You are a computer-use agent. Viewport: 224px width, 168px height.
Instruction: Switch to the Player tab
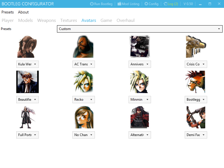click(x=8, y=20)
